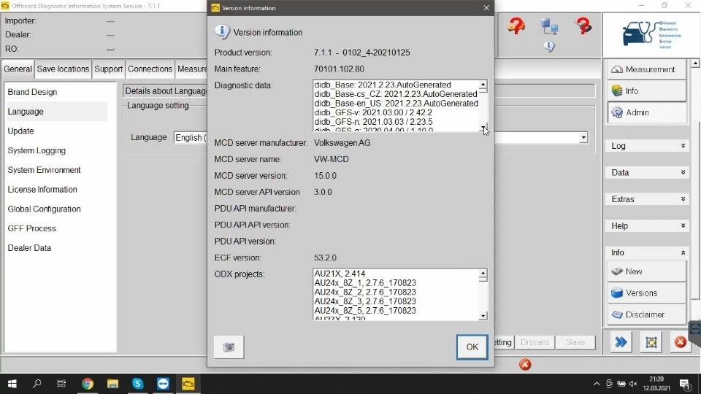
Task: Click the fullscreen view icon in right panel
Action: coord(651,343)
